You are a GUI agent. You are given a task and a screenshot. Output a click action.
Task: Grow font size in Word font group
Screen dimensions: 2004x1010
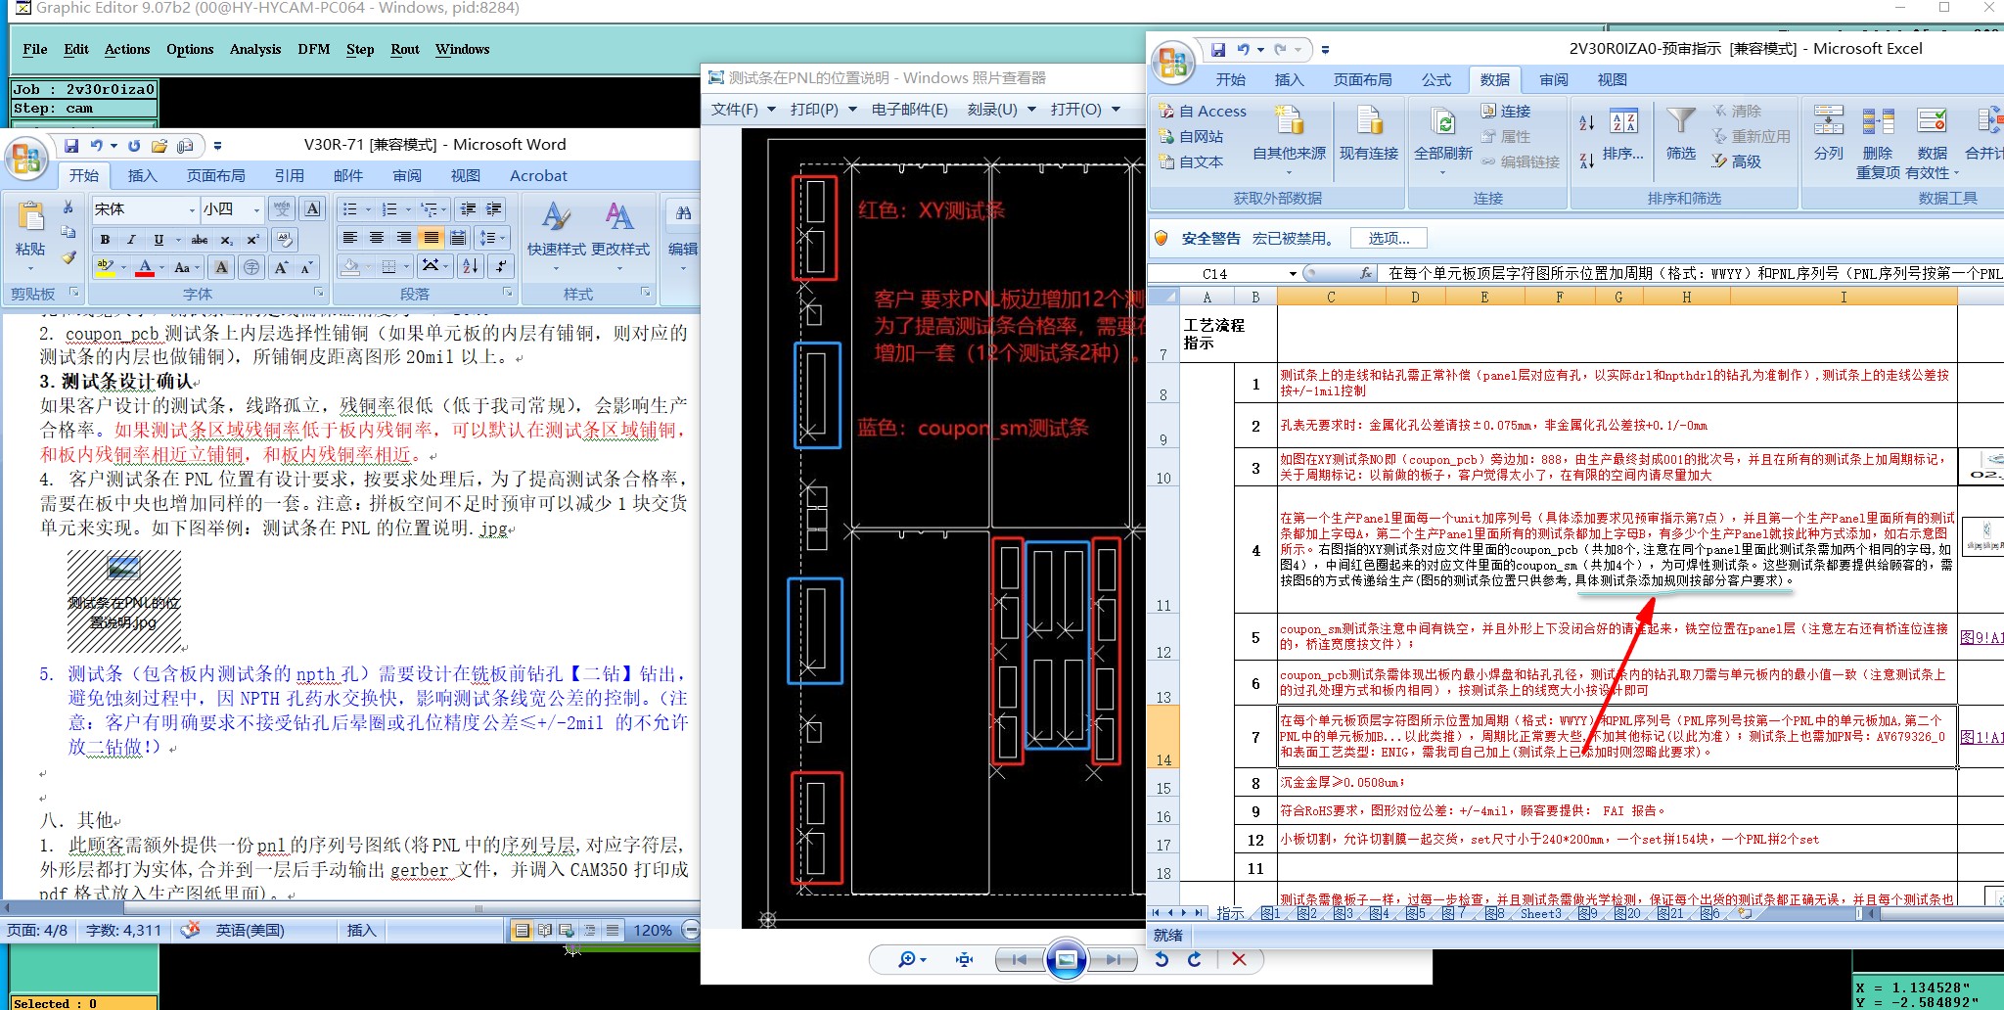click(x=282, y=267)
